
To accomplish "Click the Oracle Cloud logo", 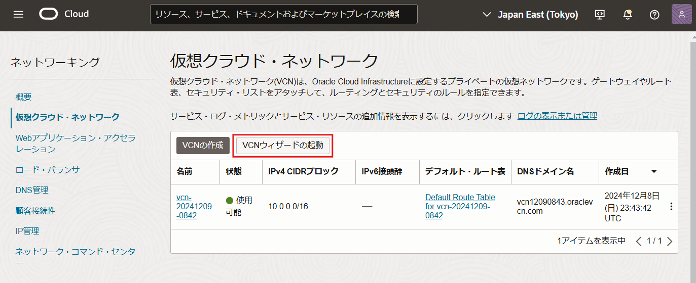I will [x=64, y=14].
